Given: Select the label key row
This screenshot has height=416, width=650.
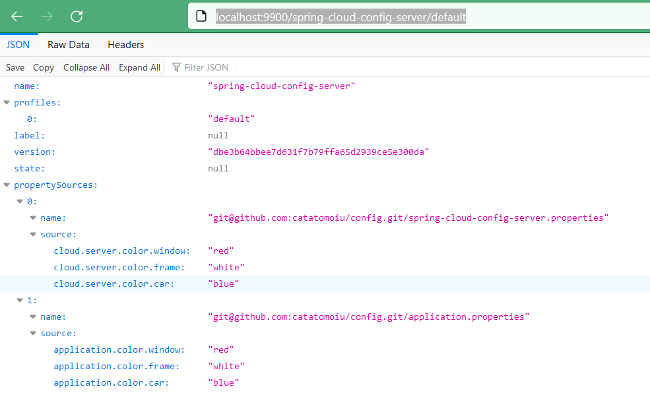Looking at the screenshot, I should coord(30,136).
